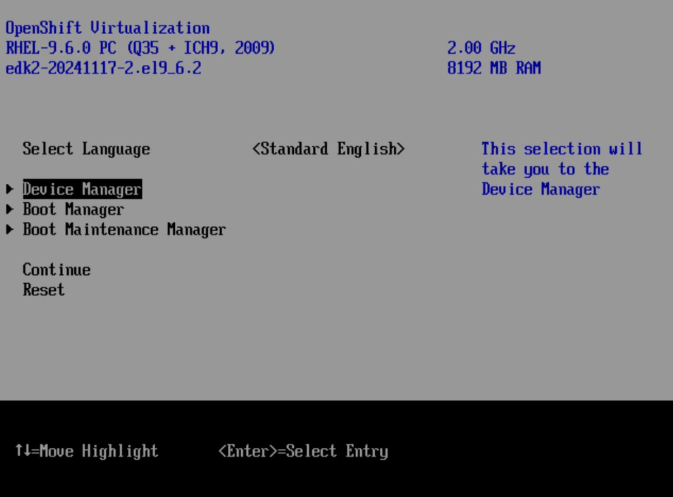Click the Select Language label
This screenshot has width=673, height=497.
[x=86, y=149]
